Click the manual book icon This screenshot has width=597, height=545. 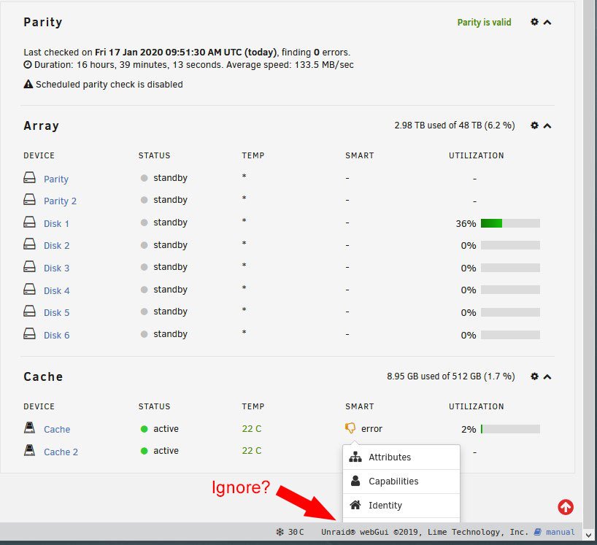click(537, 532)
